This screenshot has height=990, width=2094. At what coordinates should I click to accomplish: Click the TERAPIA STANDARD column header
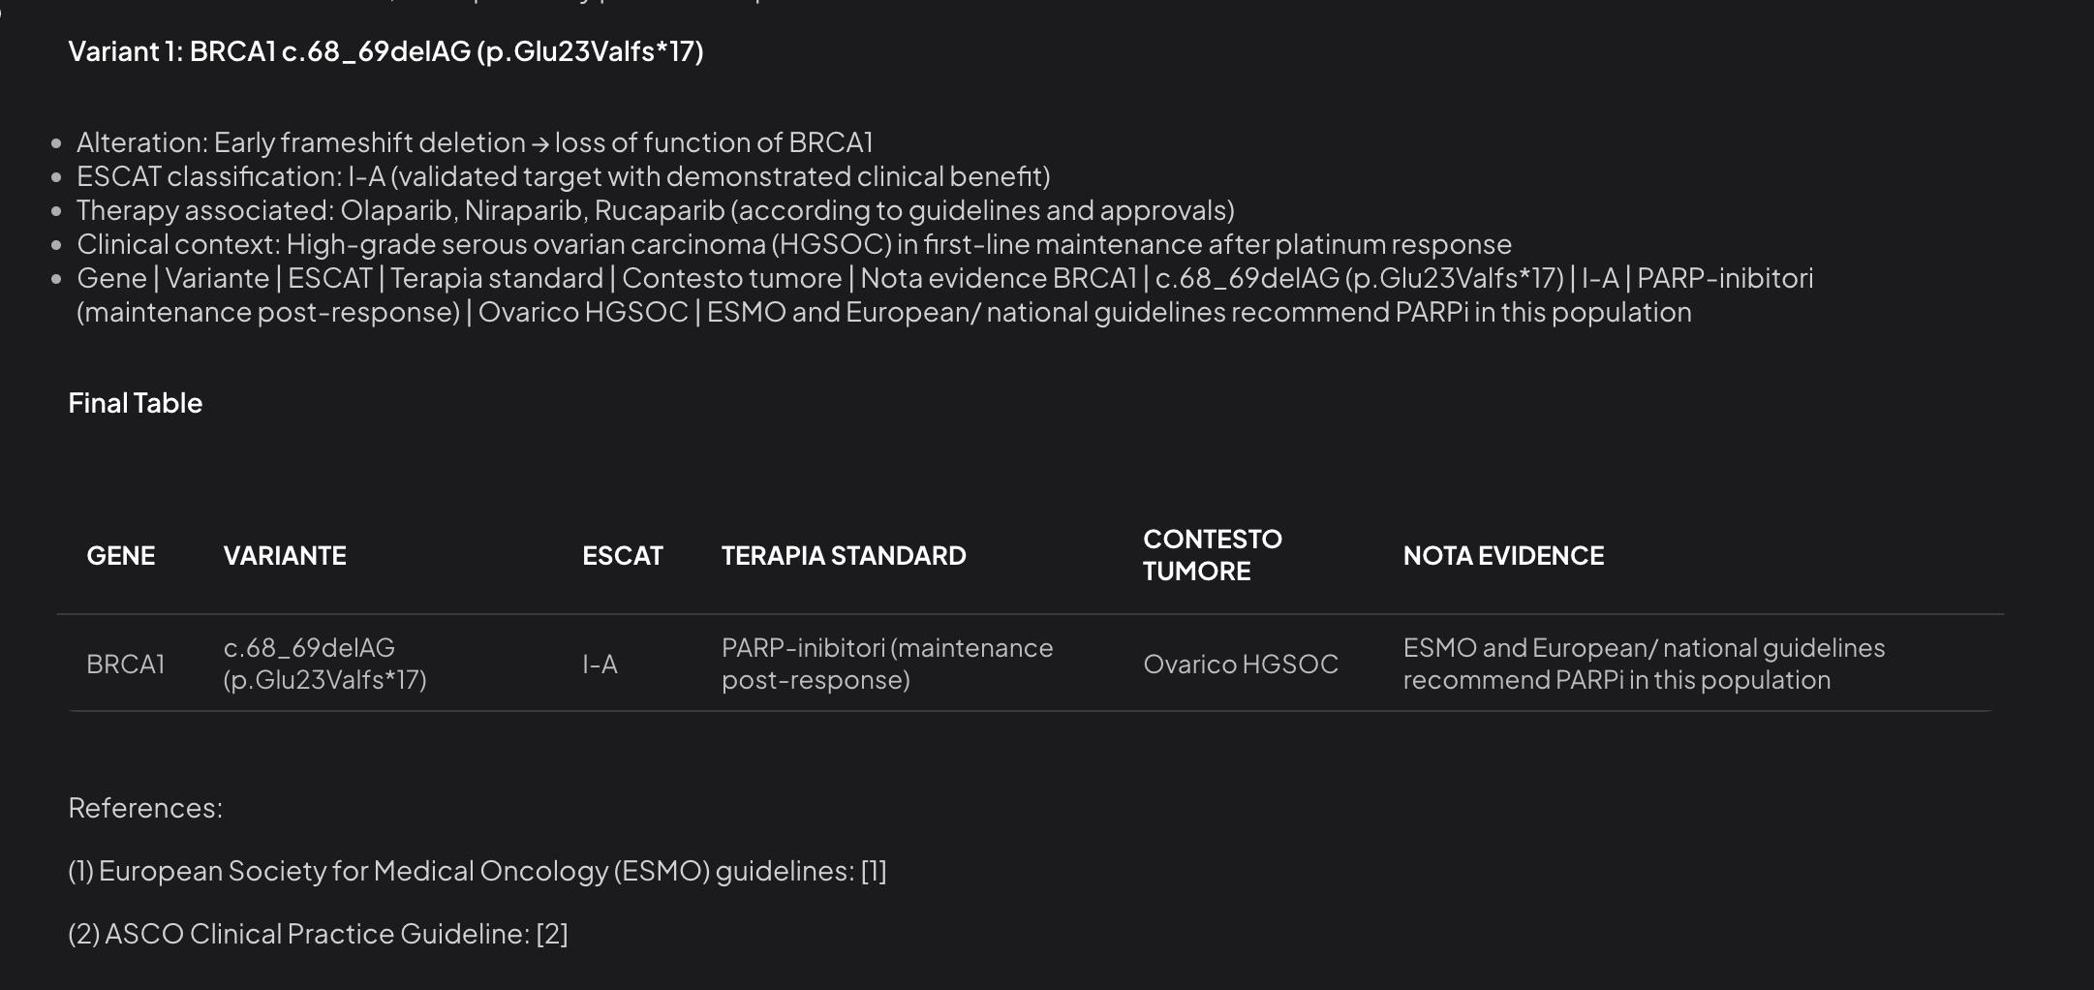844,555
